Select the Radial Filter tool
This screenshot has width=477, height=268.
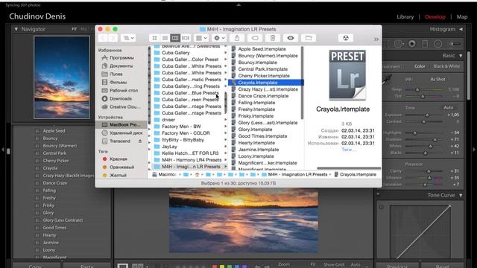438,44
